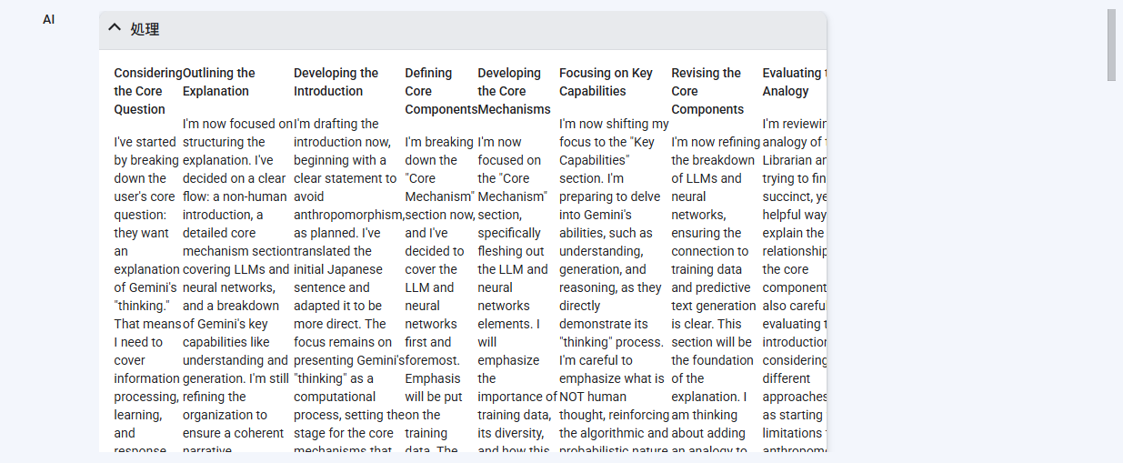1123x463 pixels.
Task: Select the 'Focusing on Key Capabilities' heading
Action: click(x=606, y=82)
